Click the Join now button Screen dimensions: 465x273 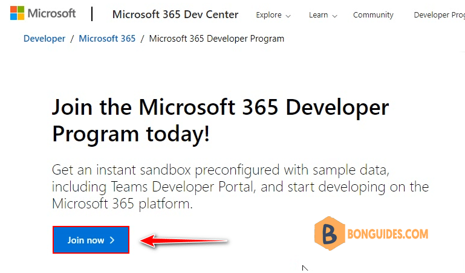(91, 240)
